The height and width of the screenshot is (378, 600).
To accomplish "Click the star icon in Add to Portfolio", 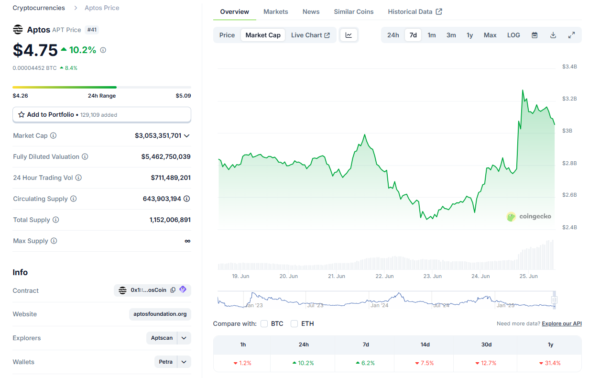I will click(22, 115).
